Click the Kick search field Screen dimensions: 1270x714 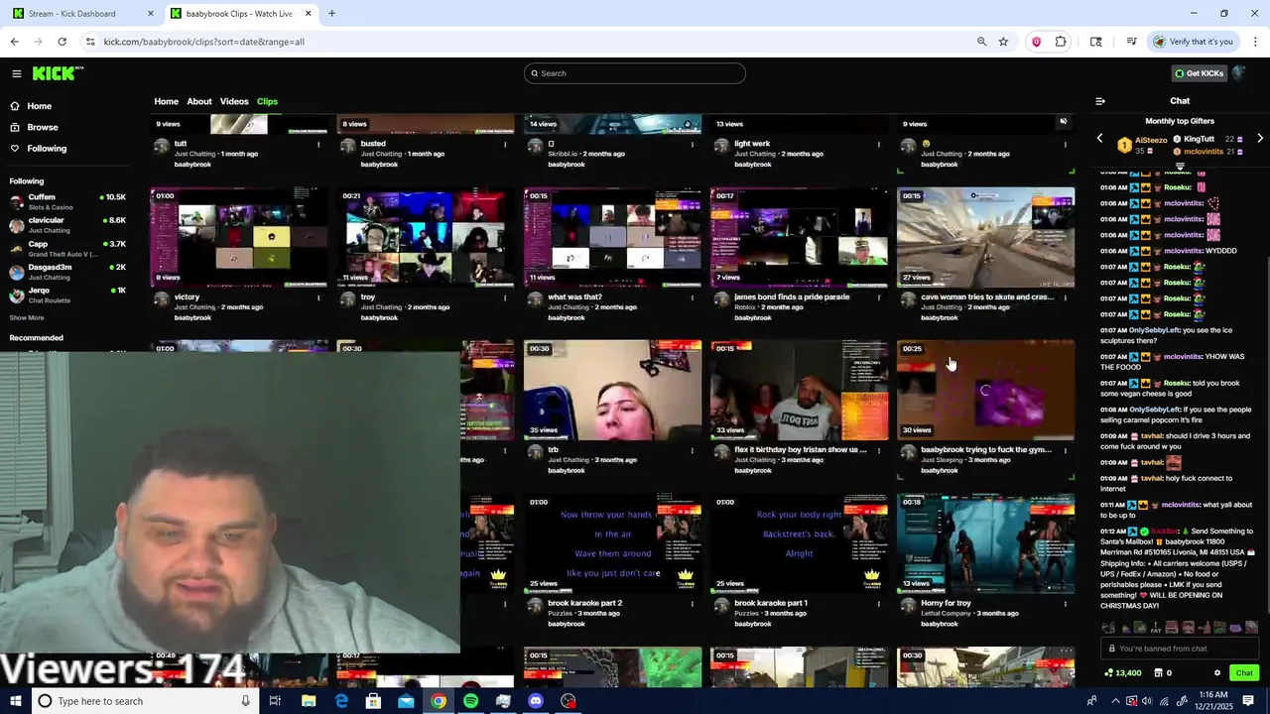tap(635, 73)
